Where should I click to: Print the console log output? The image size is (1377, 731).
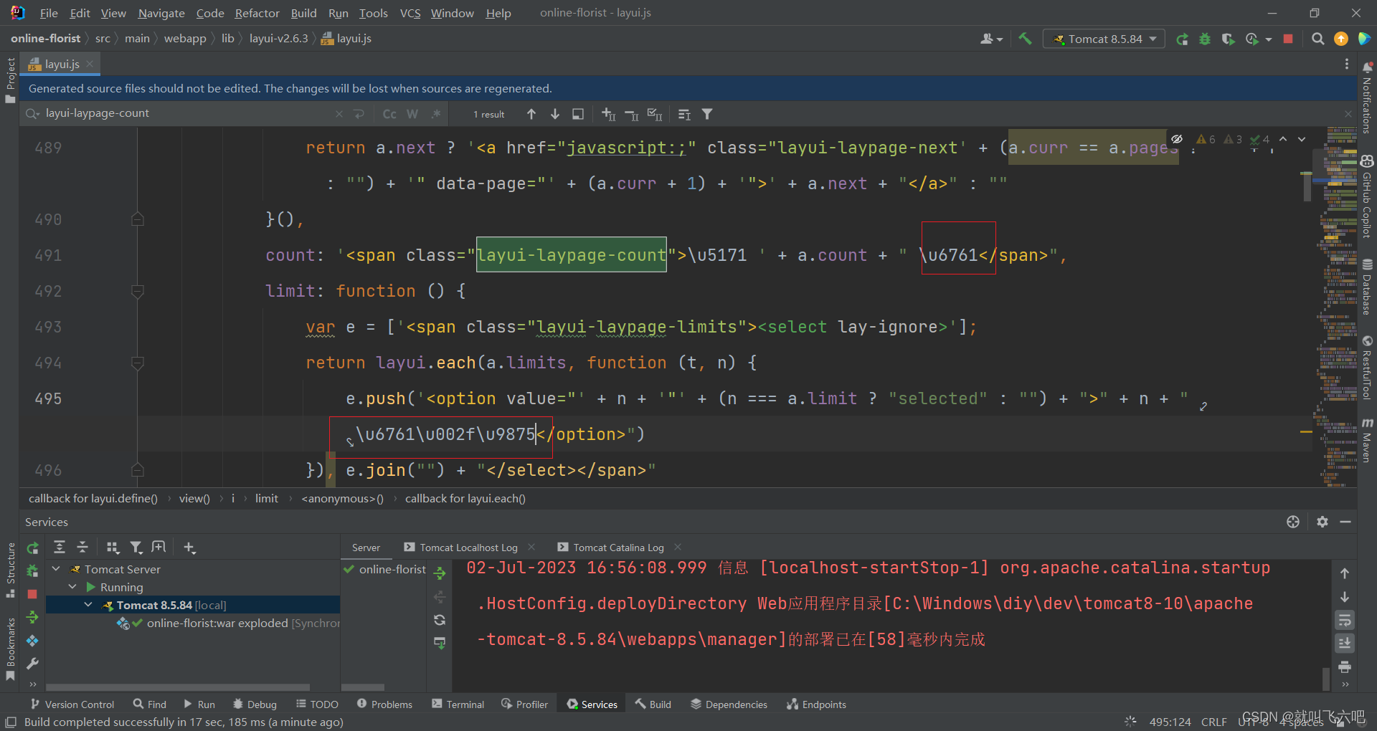pos(1345,666)
